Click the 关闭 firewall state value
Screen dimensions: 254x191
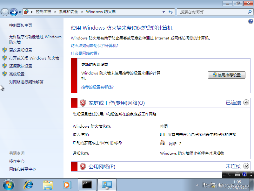tap(164, 126)
